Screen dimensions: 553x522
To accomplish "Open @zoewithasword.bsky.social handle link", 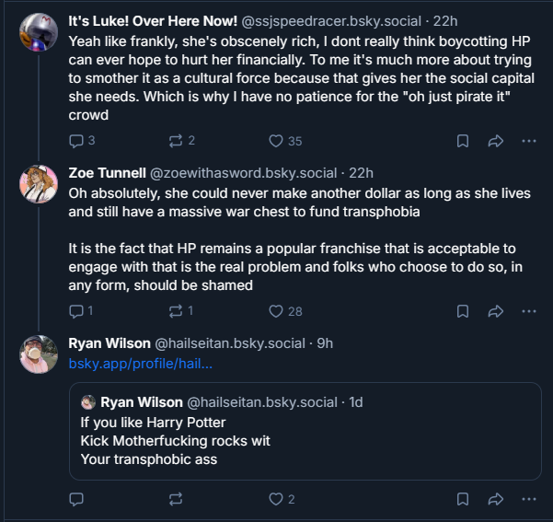I will [x=243, y=173].
